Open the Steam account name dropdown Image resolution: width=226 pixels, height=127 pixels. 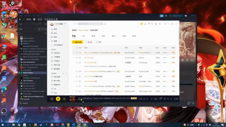177,16
